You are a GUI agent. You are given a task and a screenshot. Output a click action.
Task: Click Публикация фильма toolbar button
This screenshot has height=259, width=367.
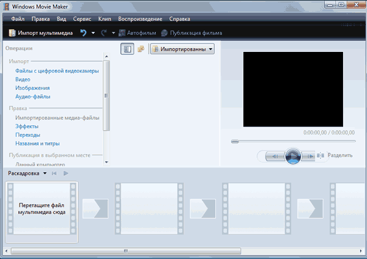[191, 33]
